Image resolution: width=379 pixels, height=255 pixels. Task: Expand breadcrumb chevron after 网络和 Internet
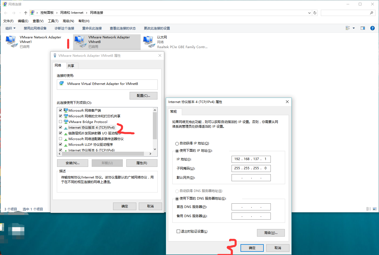point(87,13)
